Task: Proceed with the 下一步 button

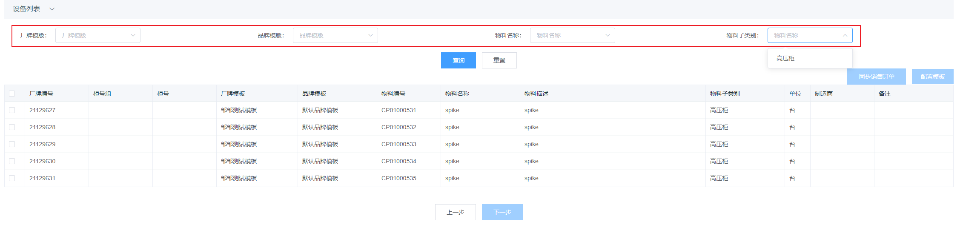Action: point(502,212)
